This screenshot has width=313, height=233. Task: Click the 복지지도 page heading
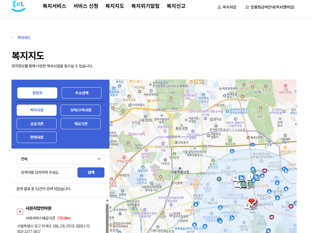coord(28,55)
